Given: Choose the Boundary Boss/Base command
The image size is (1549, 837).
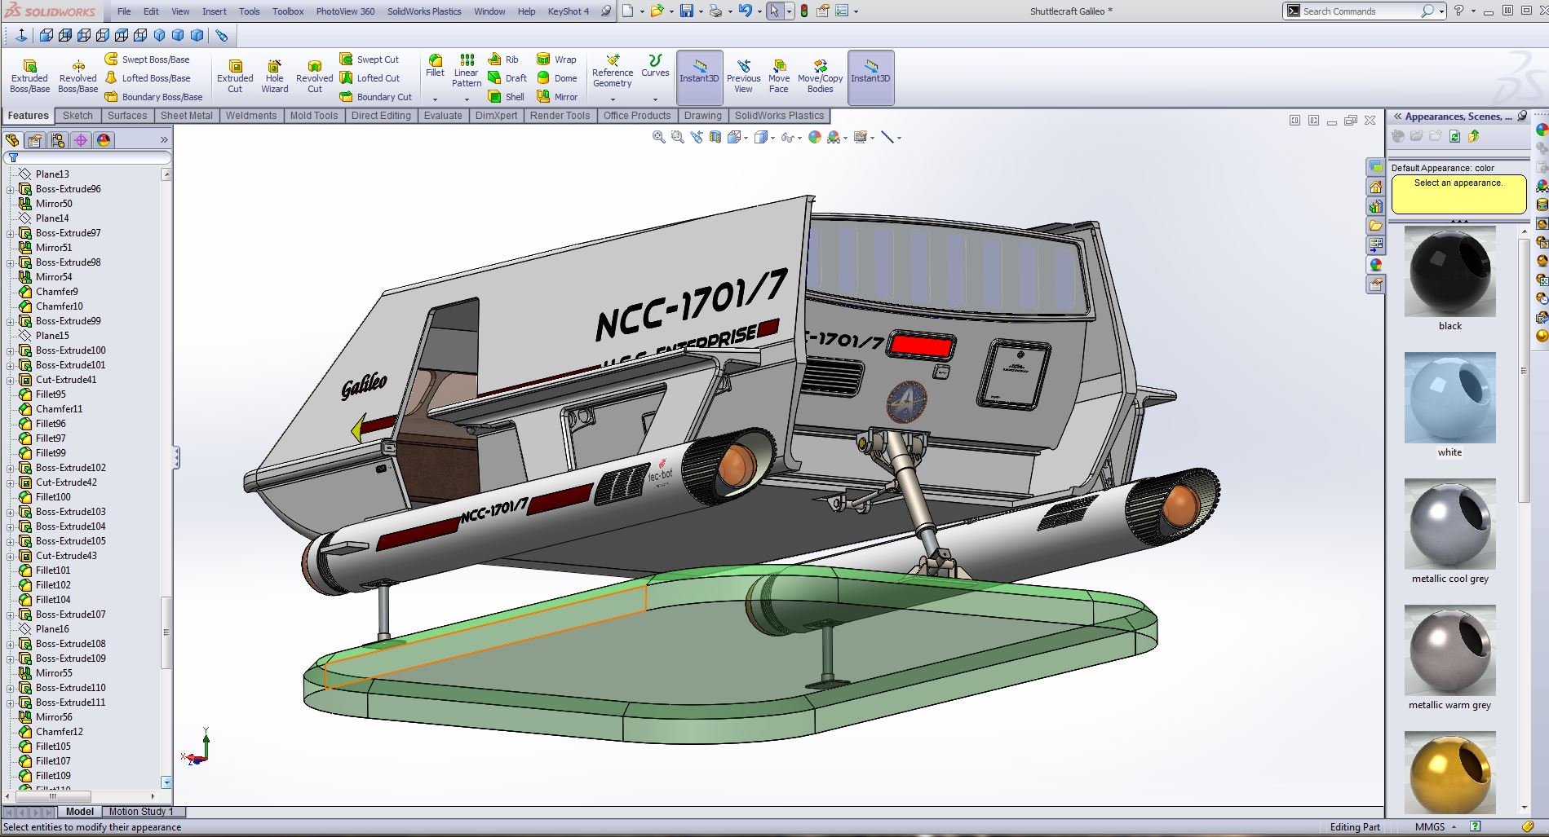Looking at the screenshot, I should [x=154, y=97].
